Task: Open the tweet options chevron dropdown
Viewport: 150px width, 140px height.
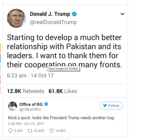Action: pyautogui.click(x=122, y=14)
